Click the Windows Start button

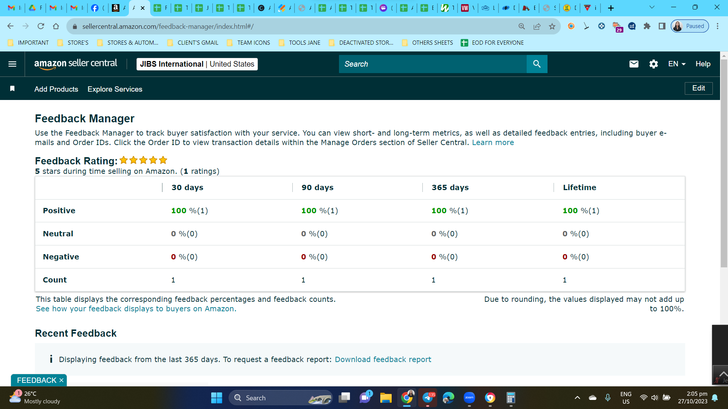pyautogui.click(x=217, y=398)
